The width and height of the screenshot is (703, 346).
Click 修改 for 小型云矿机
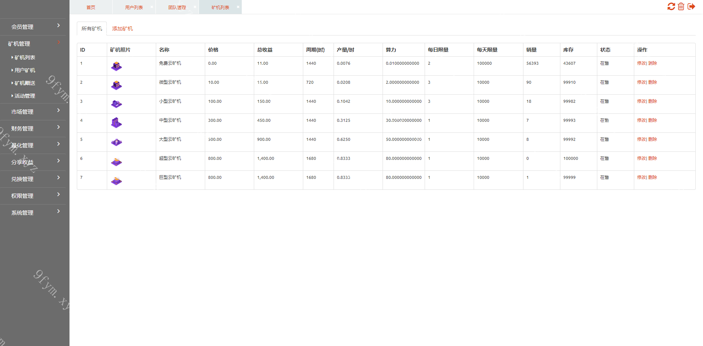click(642, 101)
